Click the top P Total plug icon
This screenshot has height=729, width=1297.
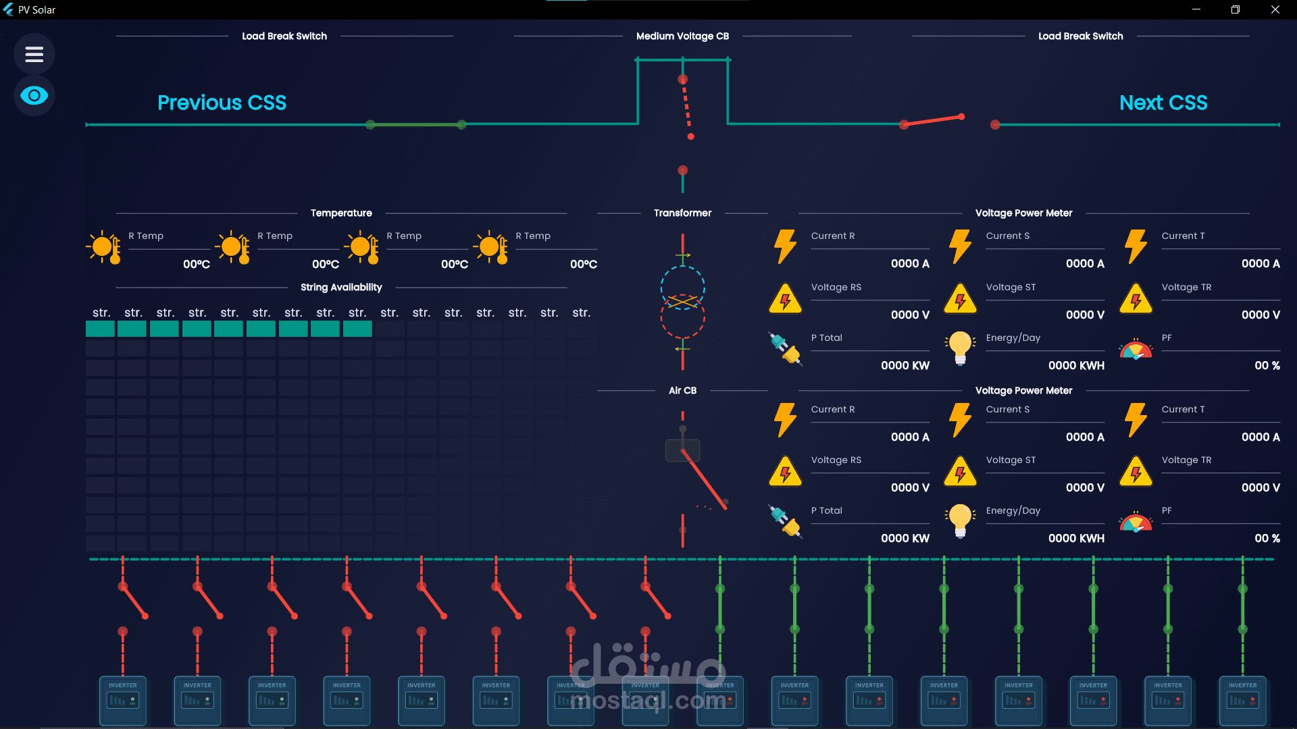point(785,349)
